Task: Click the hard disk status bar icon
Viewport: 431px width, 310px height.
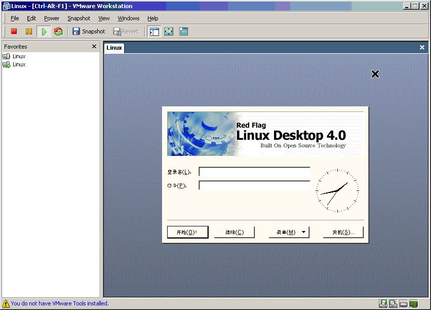Action: pyautogui.click(x=403, y=304)
